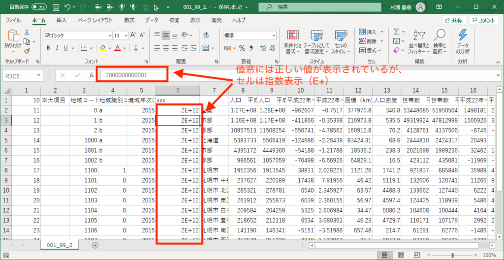Apply red font color A
Image resolution: width=504 pixels, height=260 pixels.
coord(117,48)
